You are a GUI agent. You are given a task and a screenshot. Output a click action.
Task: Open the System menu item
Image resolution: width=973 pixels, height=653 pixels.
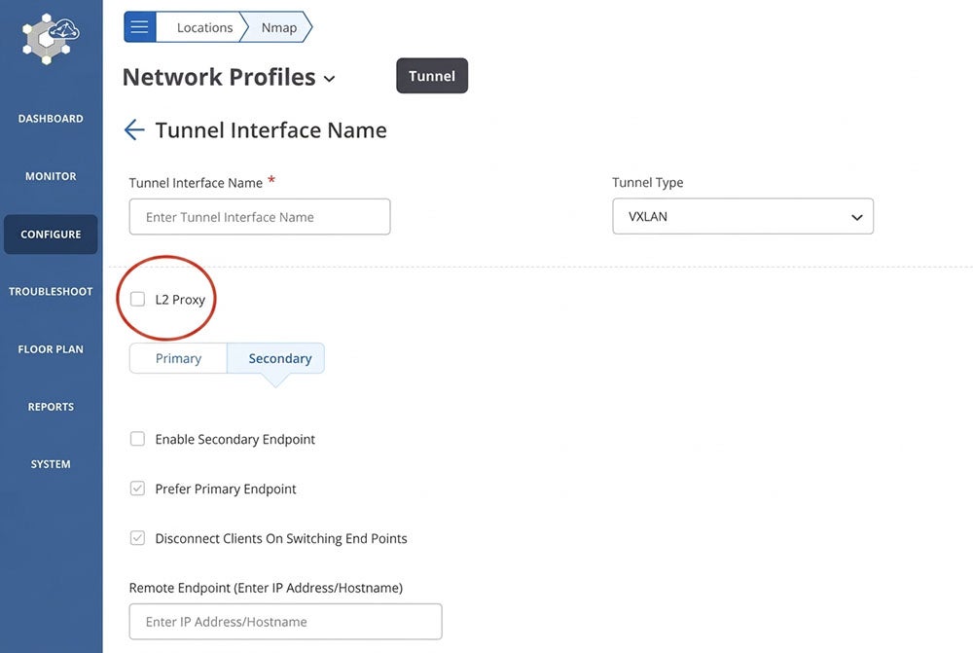[x=51, y=463]
